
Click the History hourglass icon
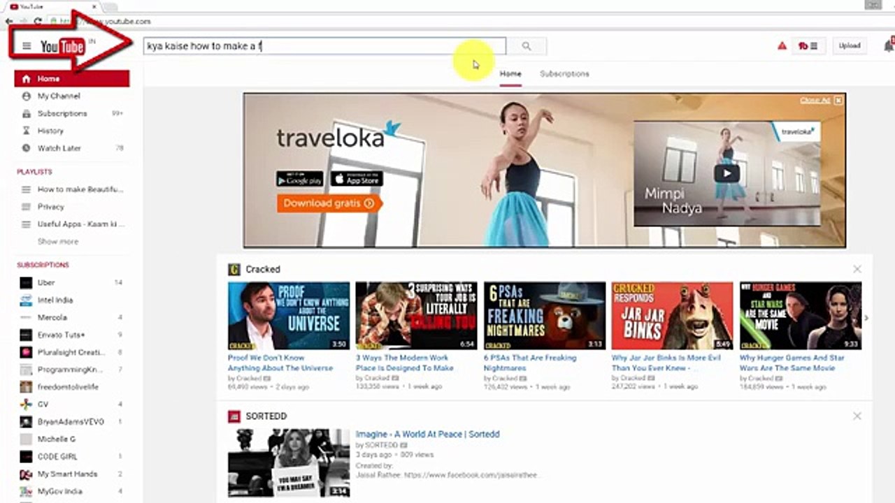coord(26,131)
